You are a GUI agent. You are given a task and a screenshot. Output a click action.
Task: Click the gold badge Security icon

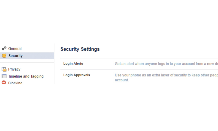click(4, 56)
